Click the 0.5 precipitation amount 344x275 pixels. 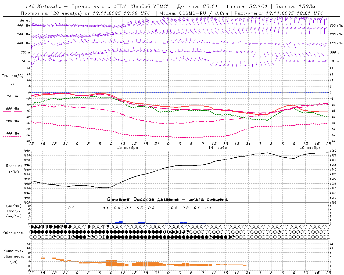[140, 208]
